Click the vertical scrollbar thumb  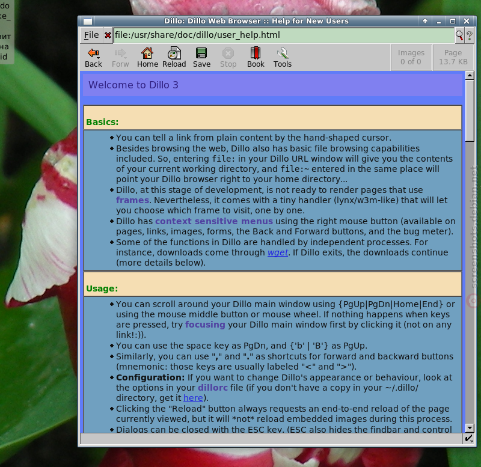[470, 111]
